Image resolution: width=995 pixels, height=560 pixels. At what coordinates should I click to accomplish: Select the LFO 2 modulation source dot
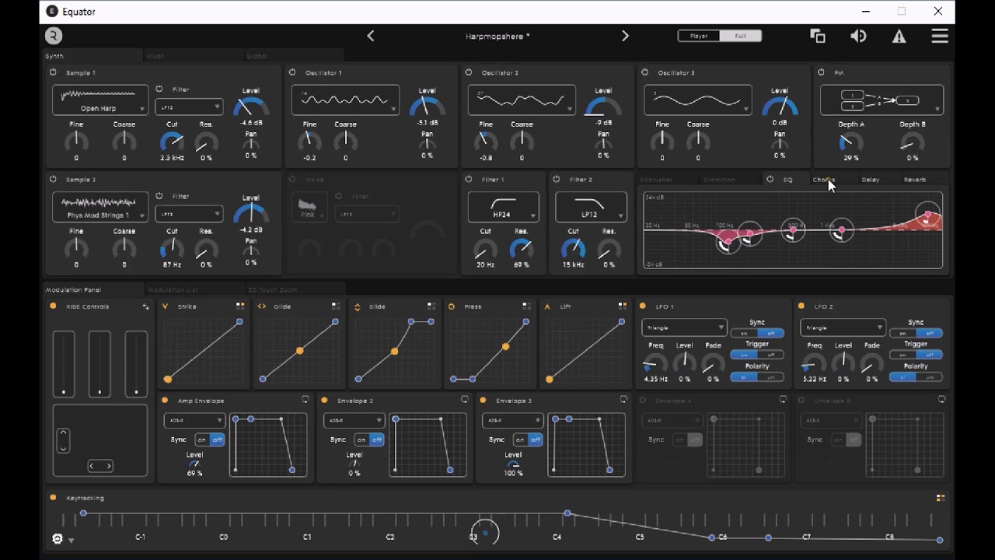pos(801,306)
